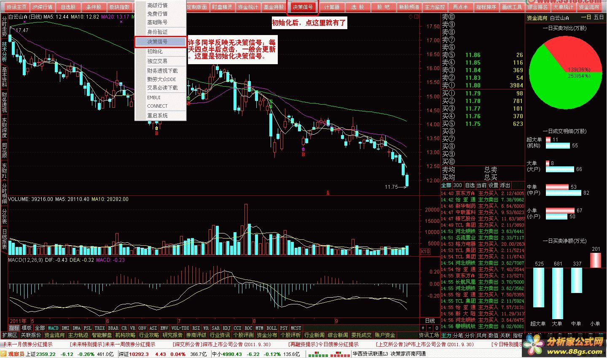The width and height of the screenshot is (607, 358).
Task: Select the 300 trade filter tab
Action: coord(458,185)
